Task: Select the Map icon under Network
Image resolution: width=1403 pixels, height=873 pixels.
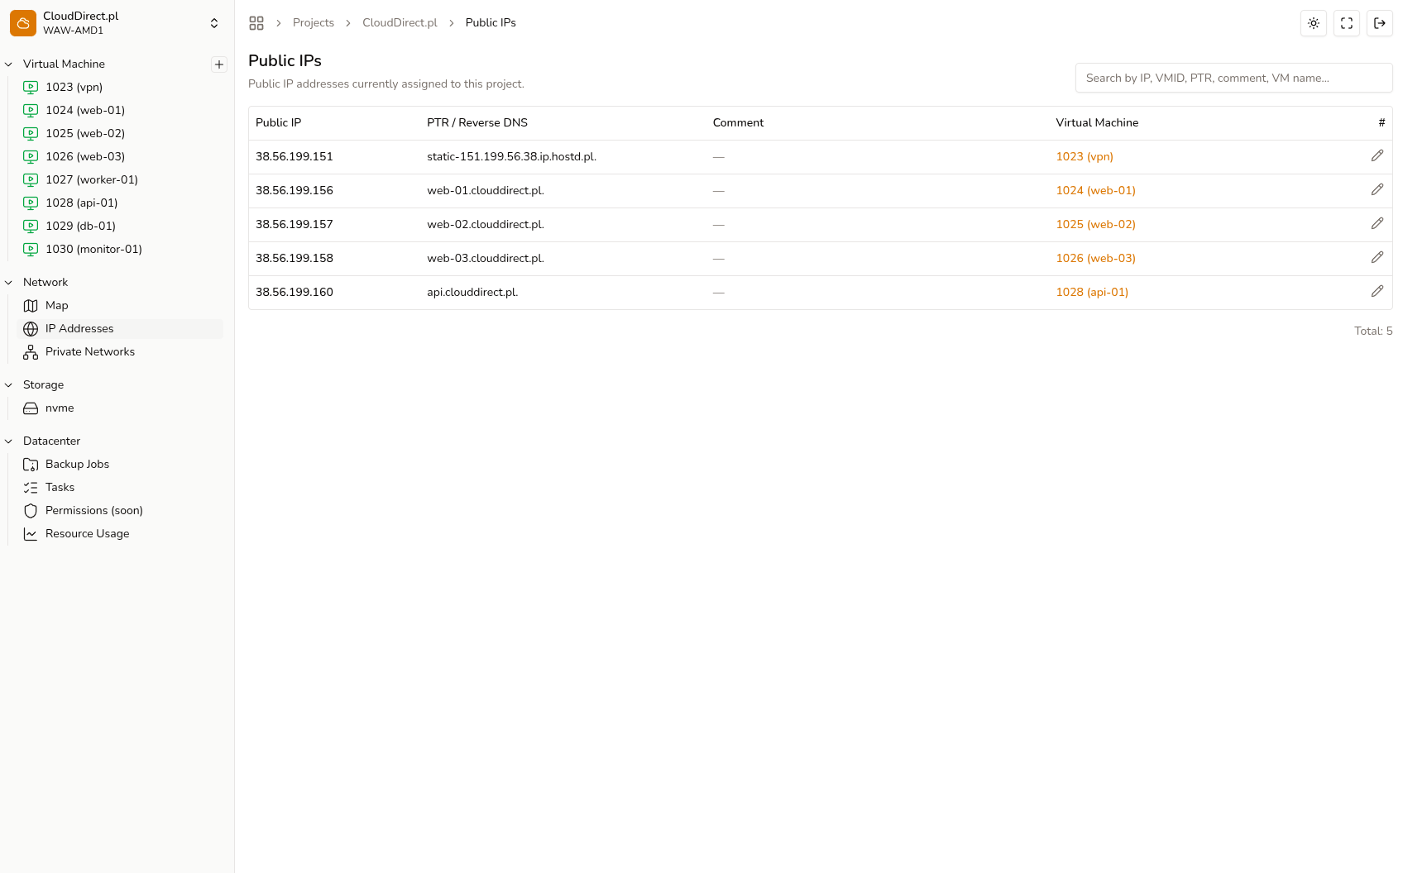Action: coord(31,305)
